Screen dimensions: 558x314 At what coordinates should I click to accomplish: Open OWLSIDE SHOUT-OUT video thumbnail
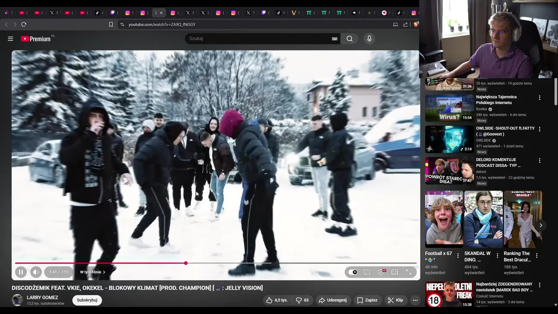click(x=449, y=140)
